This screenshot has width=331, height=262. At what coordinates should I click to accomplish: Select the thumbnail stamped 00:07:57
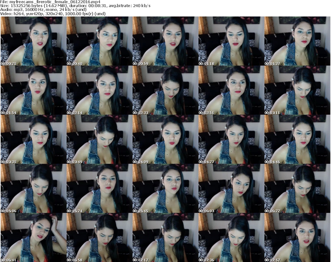297,237
